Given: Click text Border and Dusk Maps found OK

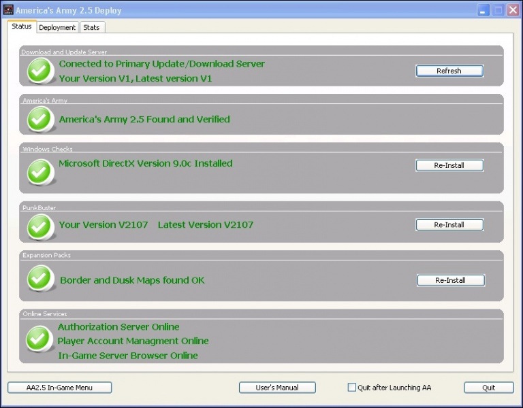Looking at the screenshot, I should (x=132, y=280).
